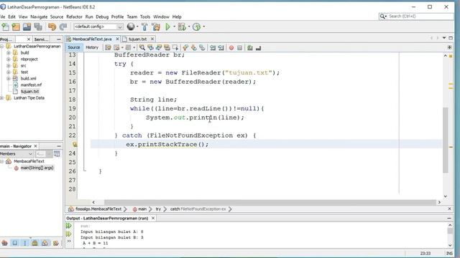Click the New Project toolbar icon
The width and height of the screenshot is (460, 258).
coord(16,27)
